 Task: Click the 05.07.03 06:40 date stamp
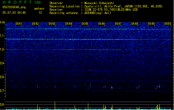point(14,13)
